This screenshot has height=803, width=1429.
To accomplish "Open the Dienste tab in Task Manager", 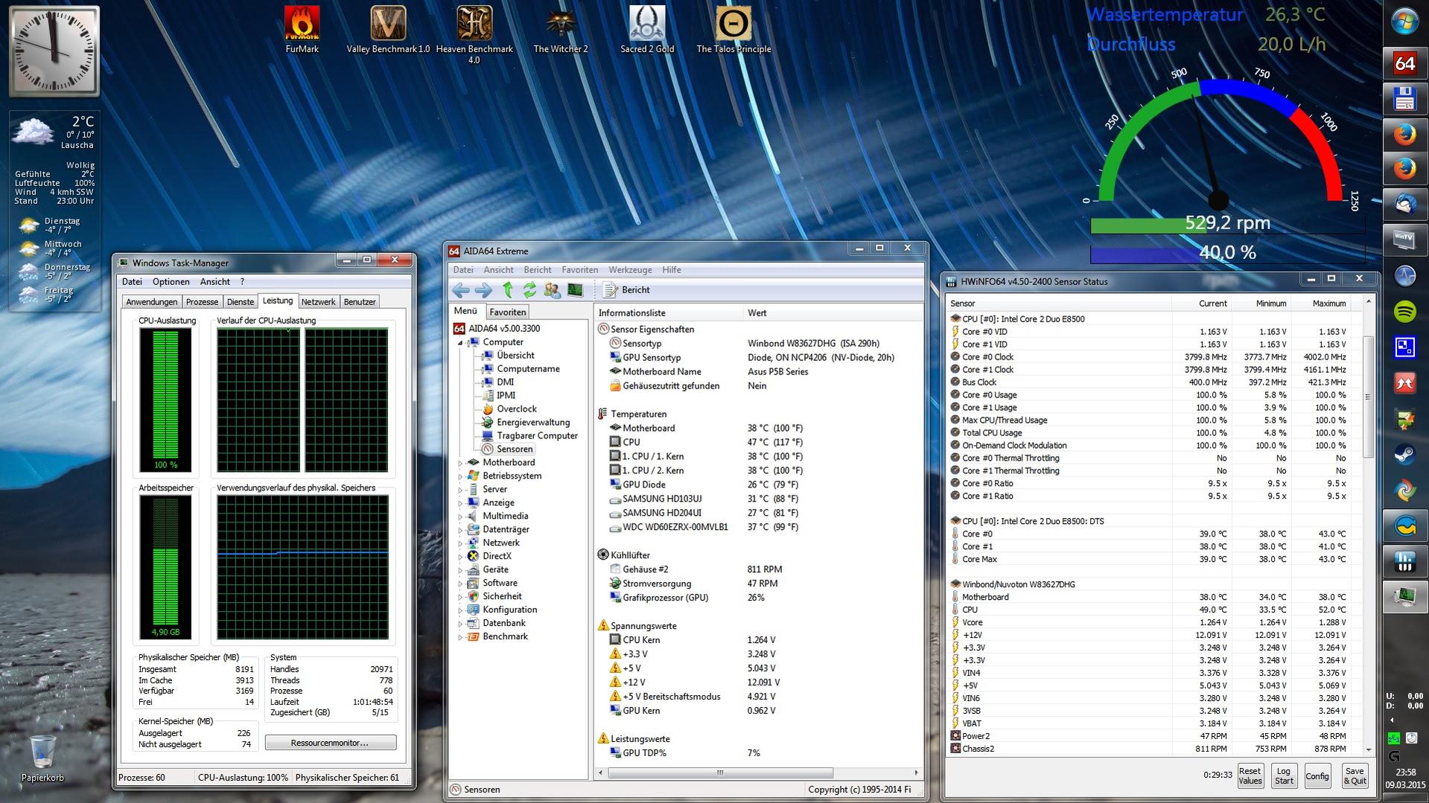I will (x=241, y=302).
